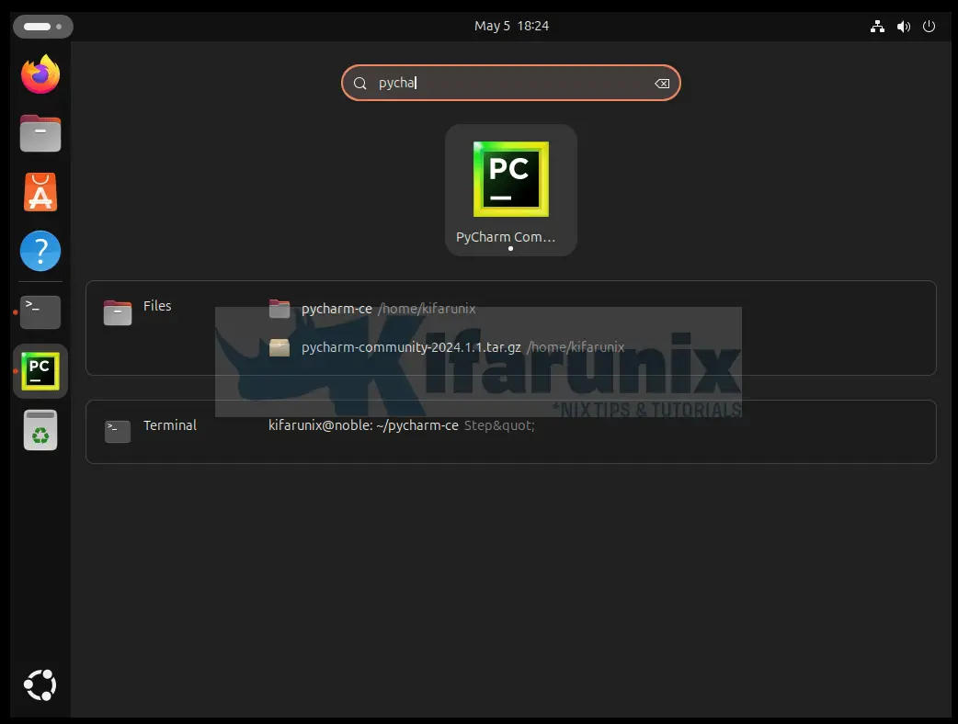Open the Trash icon in the dock

coord(40,429)
